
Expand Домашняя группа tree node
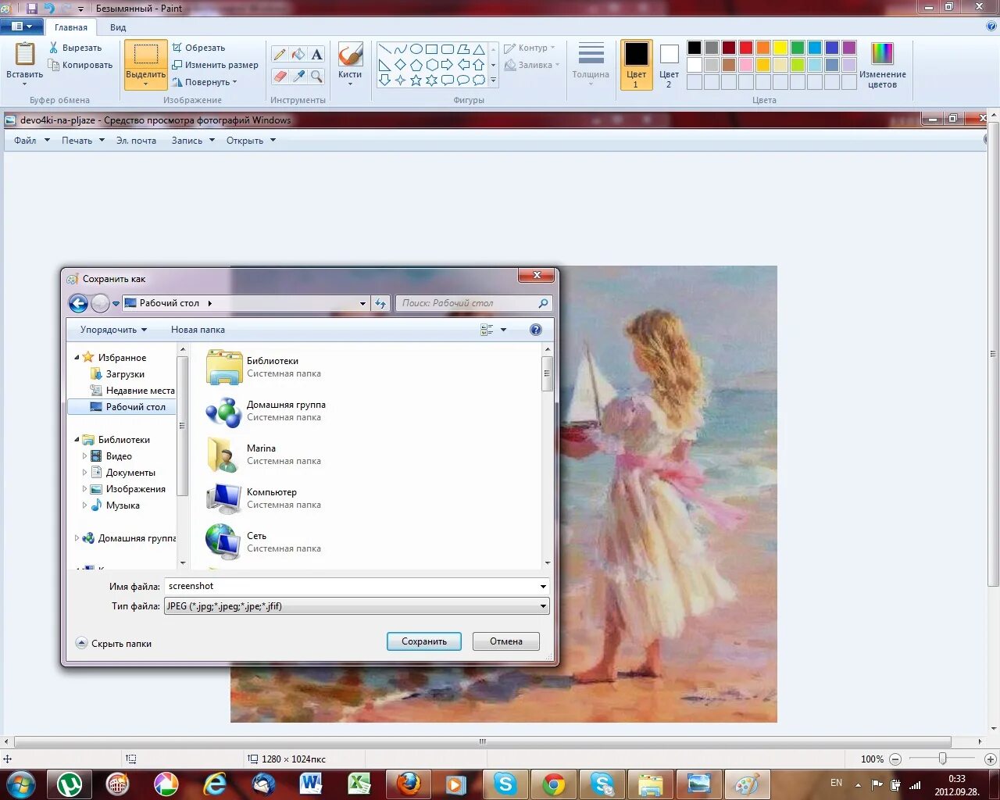click(x=77, y=538)
